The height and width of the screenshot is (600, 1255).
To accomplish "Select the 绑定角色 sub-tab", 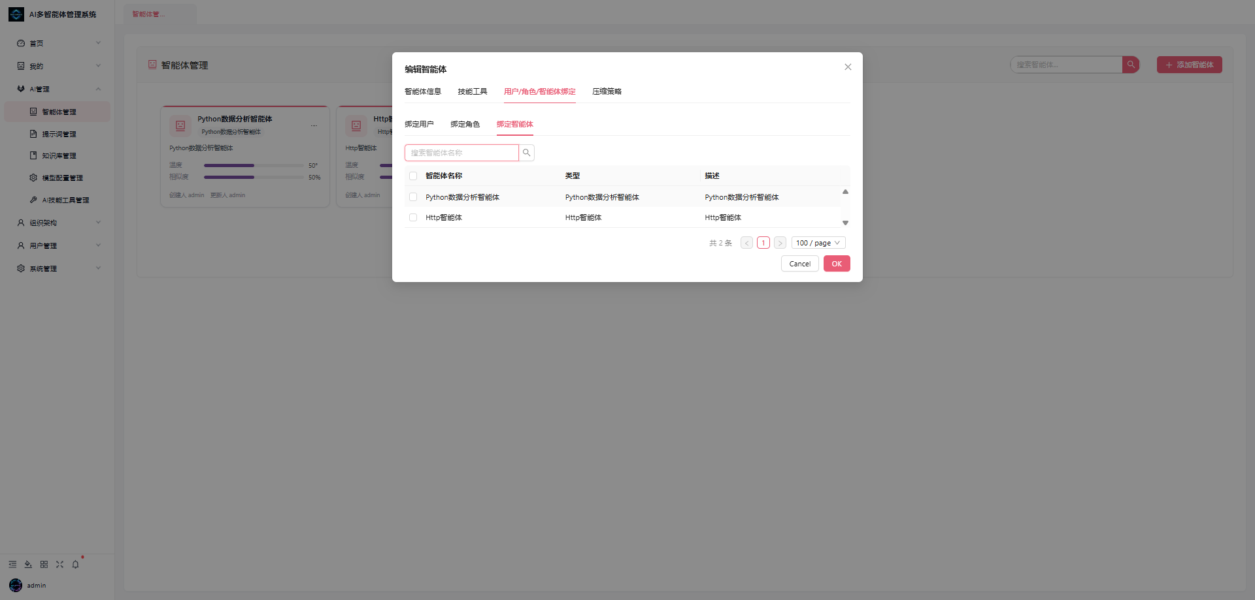I will coord(465,124).
